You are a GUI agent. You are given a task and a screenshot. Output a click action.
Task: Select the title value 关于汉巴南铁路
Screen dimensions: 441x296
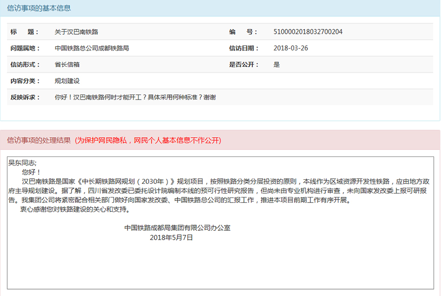[x=76, y=32]
